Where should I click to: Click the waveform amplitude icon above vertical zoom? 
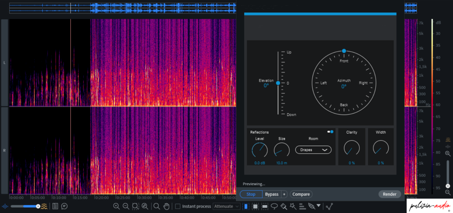pos(448,146)
